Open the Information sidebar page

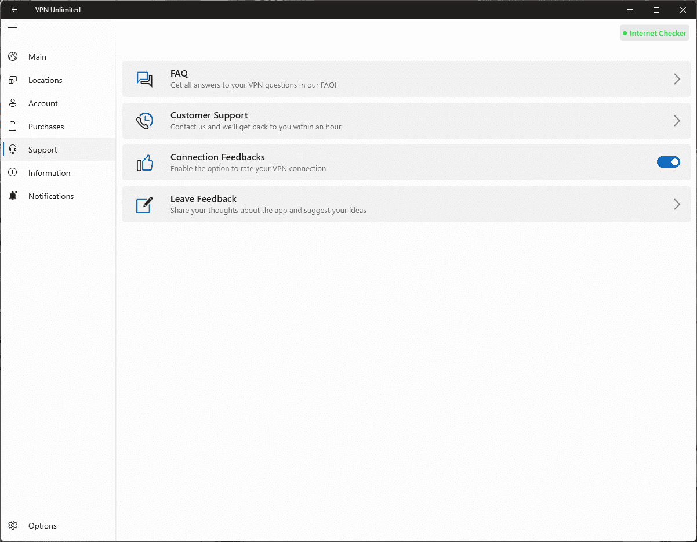click(49, 173)
